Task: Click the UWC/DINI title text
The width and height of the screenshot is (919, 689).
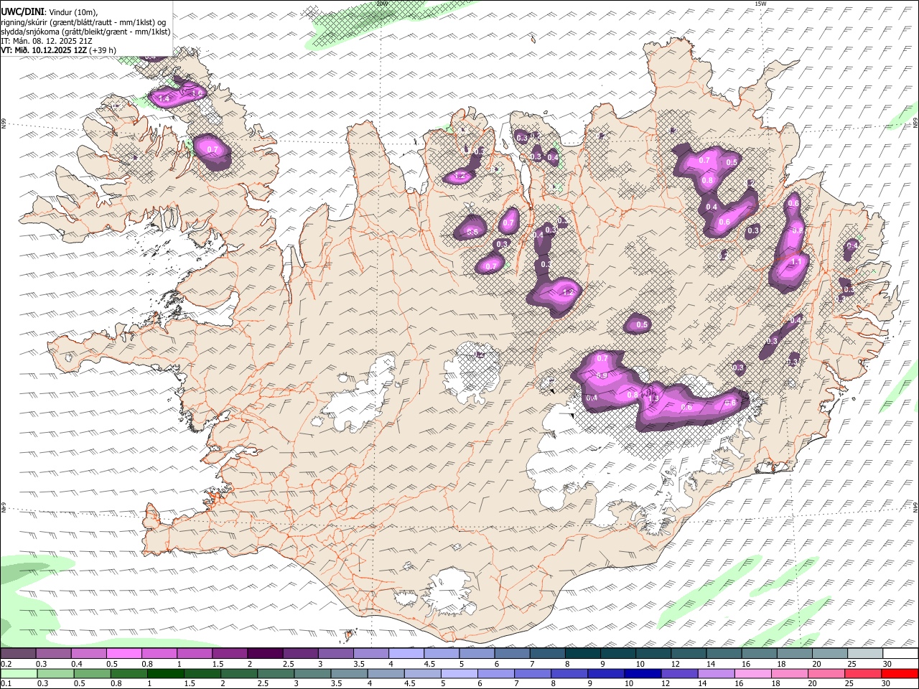Action: coord(22,11)
